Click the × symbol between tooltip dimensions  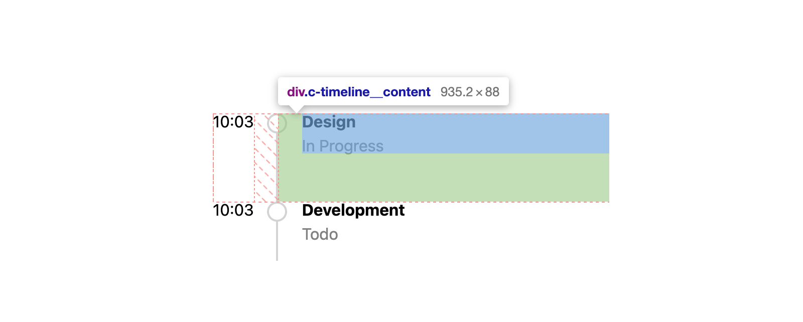pyautogui.click(x=479, y=92)
